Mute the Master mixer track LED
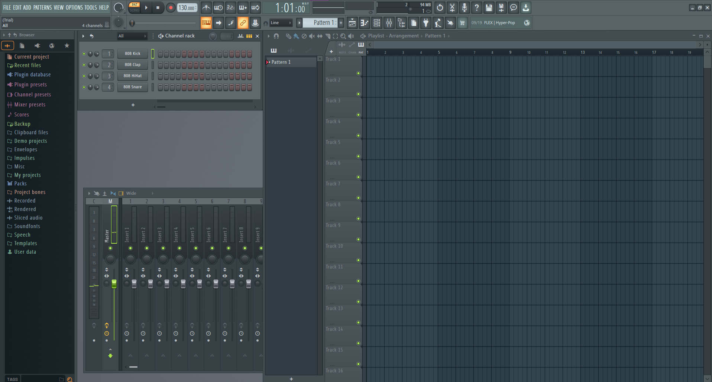712x382 pixels. pyautogui.click(x=110, y=248)
